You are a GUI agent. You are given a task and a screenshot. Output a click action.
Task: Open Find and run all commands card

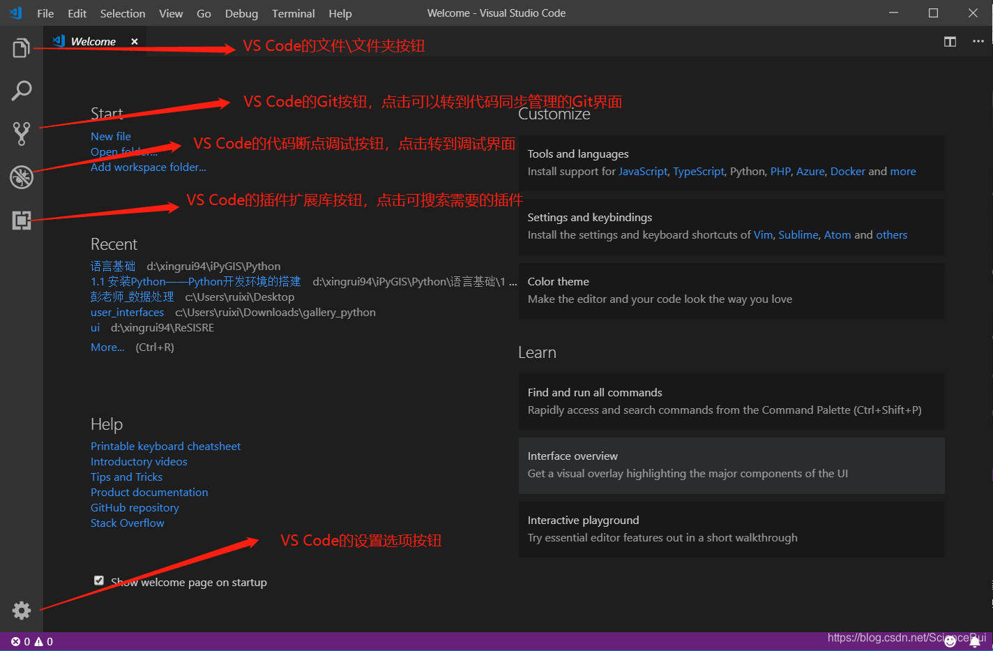732,401
